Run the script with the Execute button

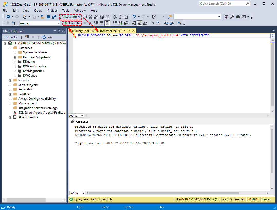point(72,23)
